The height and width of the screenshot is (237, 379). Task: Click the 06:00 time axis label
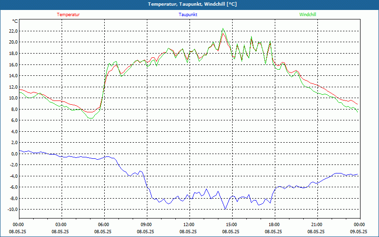click(x=103, y=225)
